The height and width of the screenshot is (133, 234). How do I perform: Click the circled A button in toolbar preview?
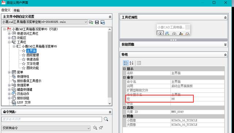point(160,33)
